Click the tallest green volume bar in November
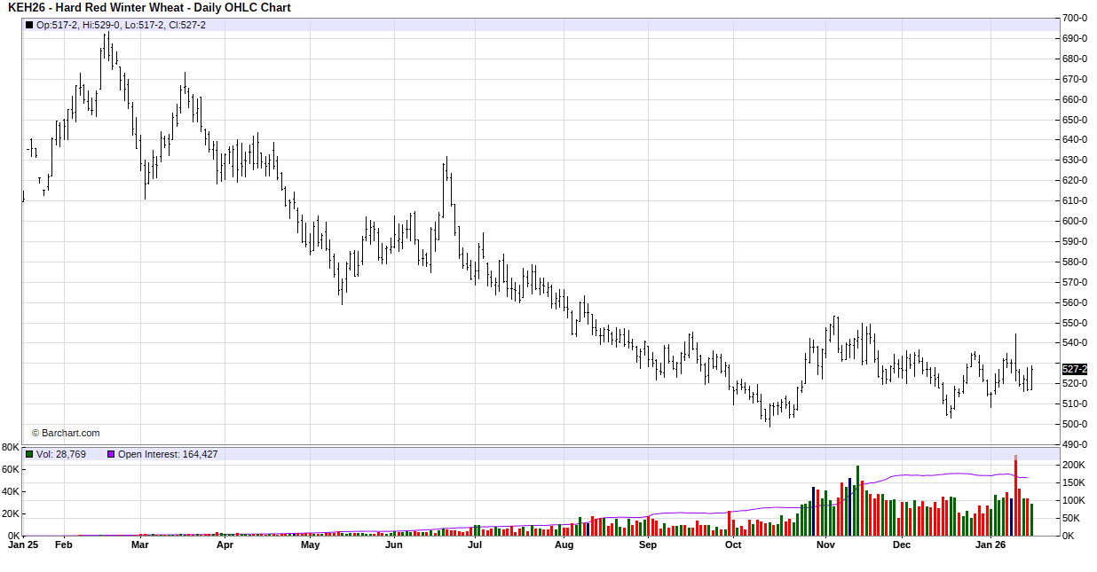This screenshot has height=572, width=1097. (x=857, y=501)
